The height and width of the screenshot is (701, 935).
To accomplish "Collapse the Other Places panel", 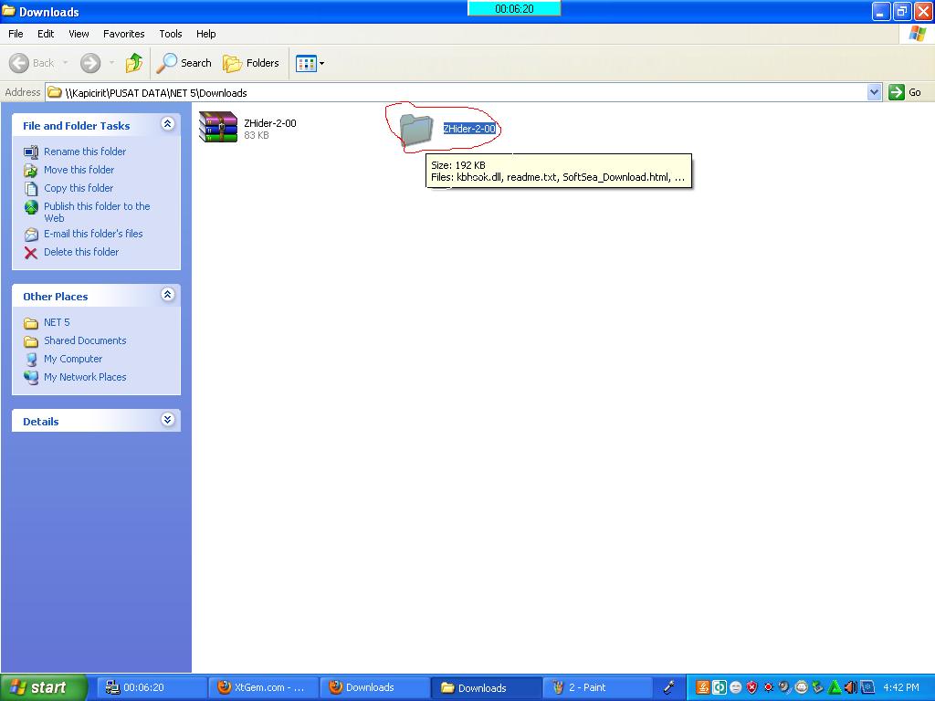I will [168, 295].
